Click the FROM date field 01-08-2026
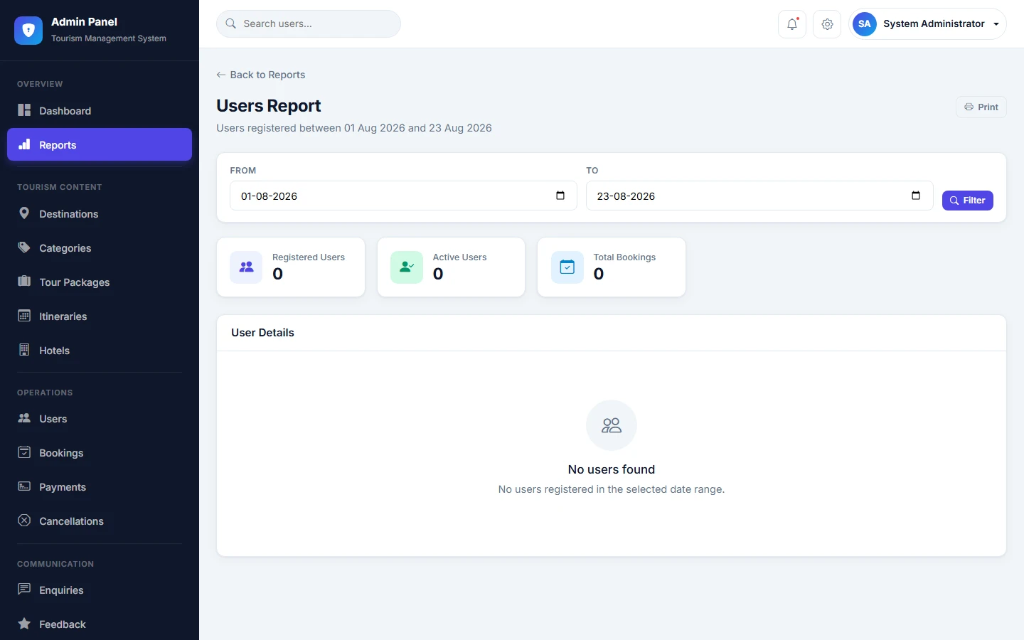 pyautogui.click(x=403, y=196)
